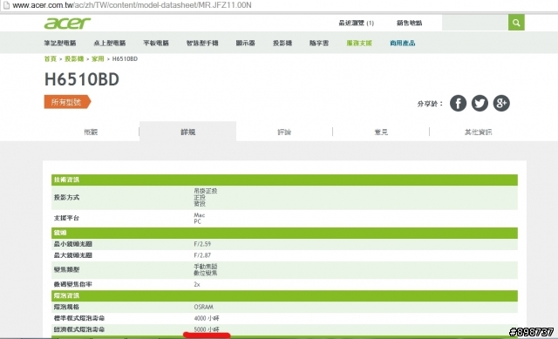Image resolution: width=558 pixels, height=339 pixels.
Task: Click the 技術資訊 section header
Action: tap(284, 180)
